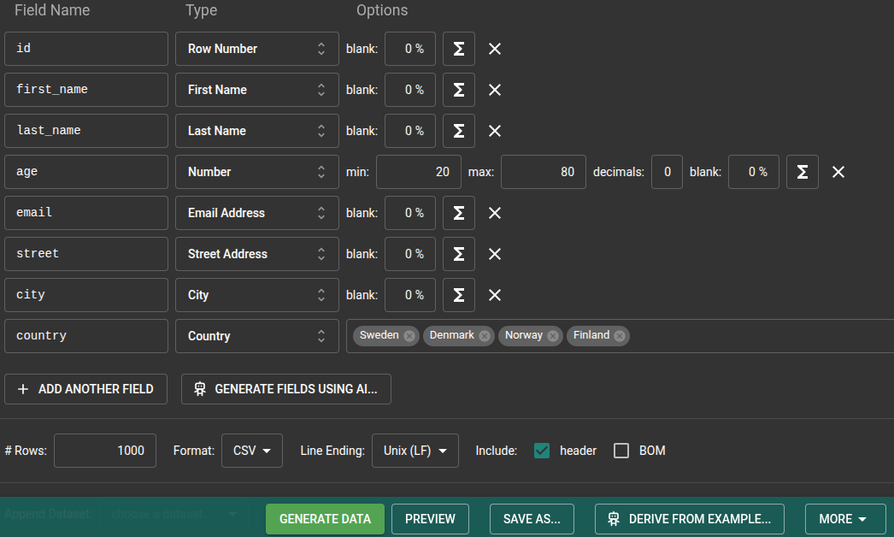Viewport: 894px width, 537px height.
Task: Remove the Finland country tag
Action: pos(620,336)
